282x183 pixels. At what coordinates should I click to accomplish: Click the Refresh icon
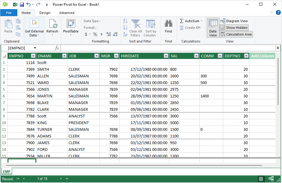(x=53, y=24)
